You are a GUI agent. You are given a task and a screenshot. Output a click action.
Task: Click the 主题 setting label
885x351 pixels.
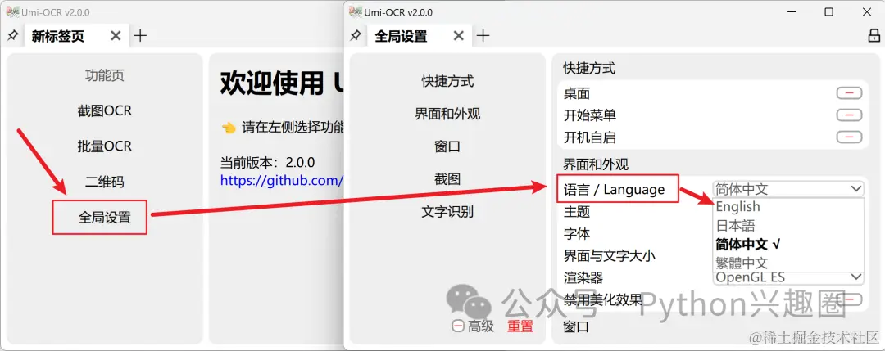(x=577, y=212)
